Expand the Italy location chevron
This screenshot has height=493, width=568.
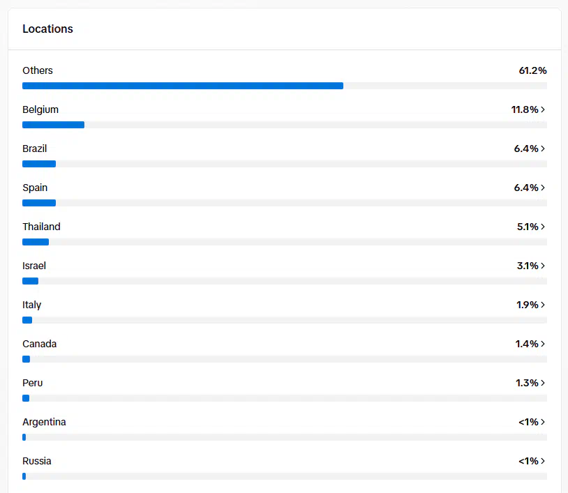click(x=543, y=305)
